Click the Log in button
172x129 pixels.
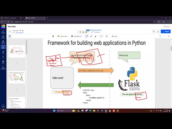click(167, 26)
